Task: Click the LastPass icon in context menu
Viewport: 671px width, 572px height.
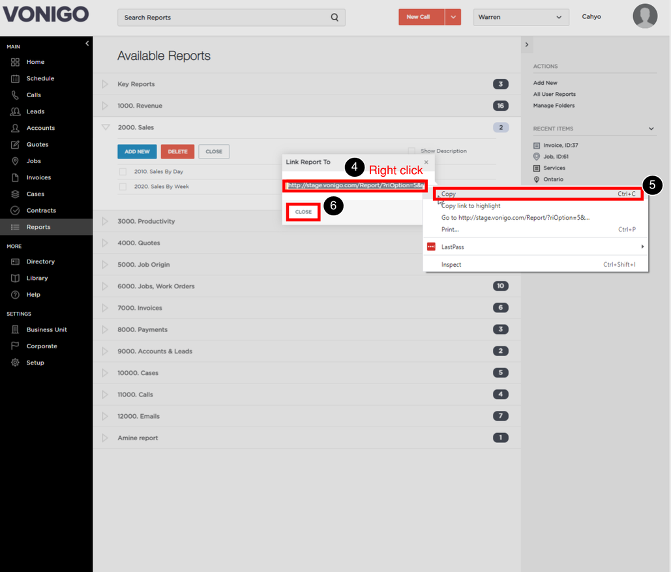Action: (431, 247)
